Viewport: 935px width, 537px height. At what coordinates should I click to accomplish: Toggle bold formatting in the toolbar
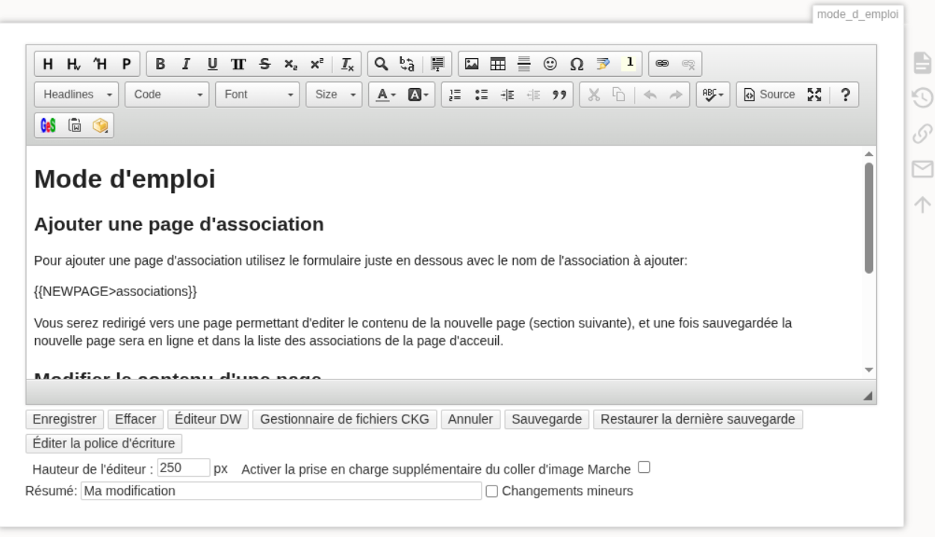[160, 64]
